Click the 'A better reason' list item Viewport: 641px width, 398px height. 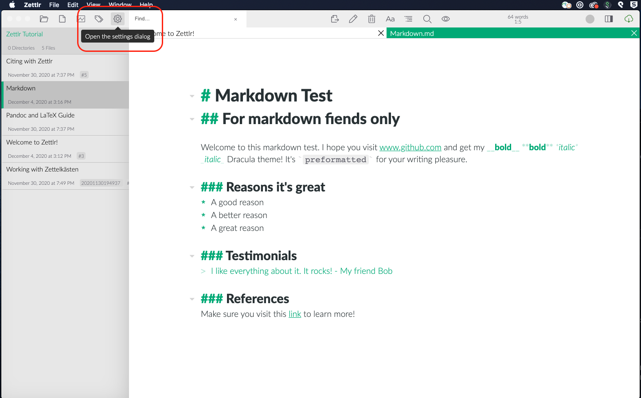click(x=239, y=215)
